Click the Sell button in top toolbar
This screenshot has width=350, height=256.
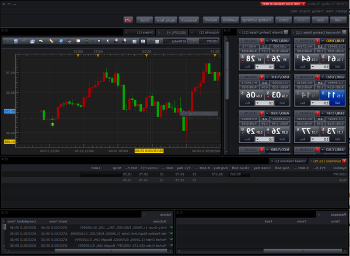338,20
